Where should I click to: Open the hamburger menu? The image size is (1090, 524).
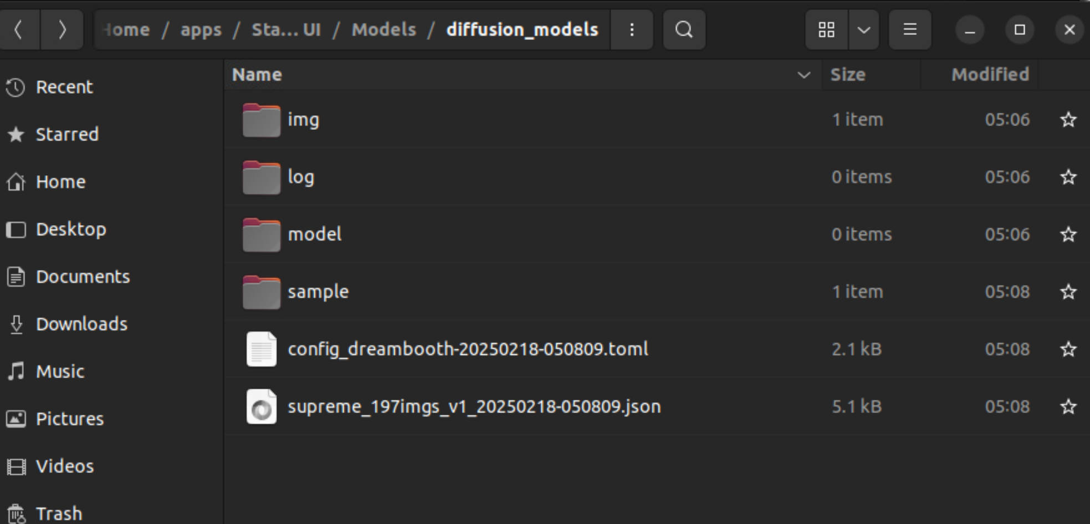pos(909,30)
